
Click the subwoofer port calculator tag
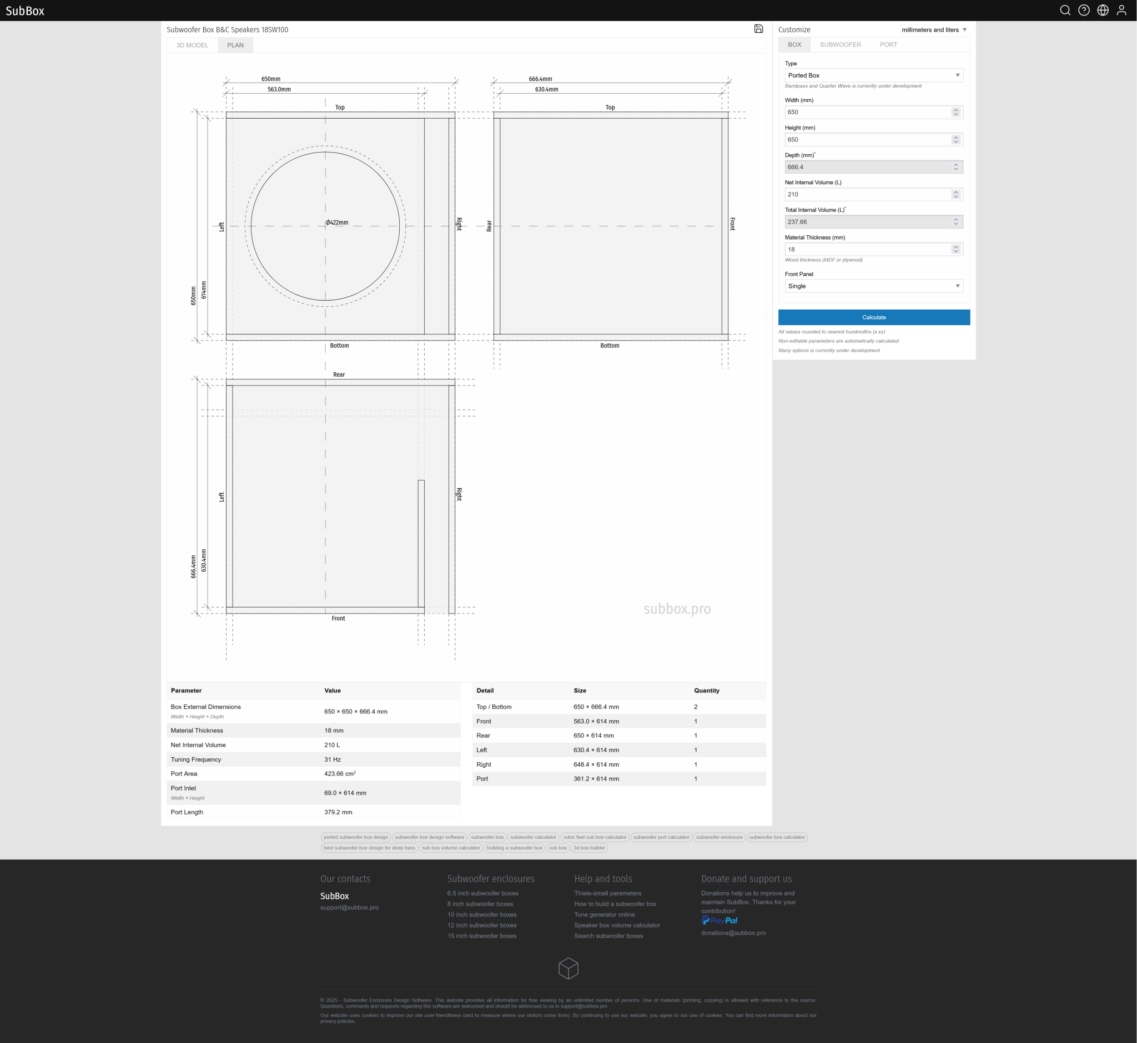pyautogui.click(x=661, y=837)
